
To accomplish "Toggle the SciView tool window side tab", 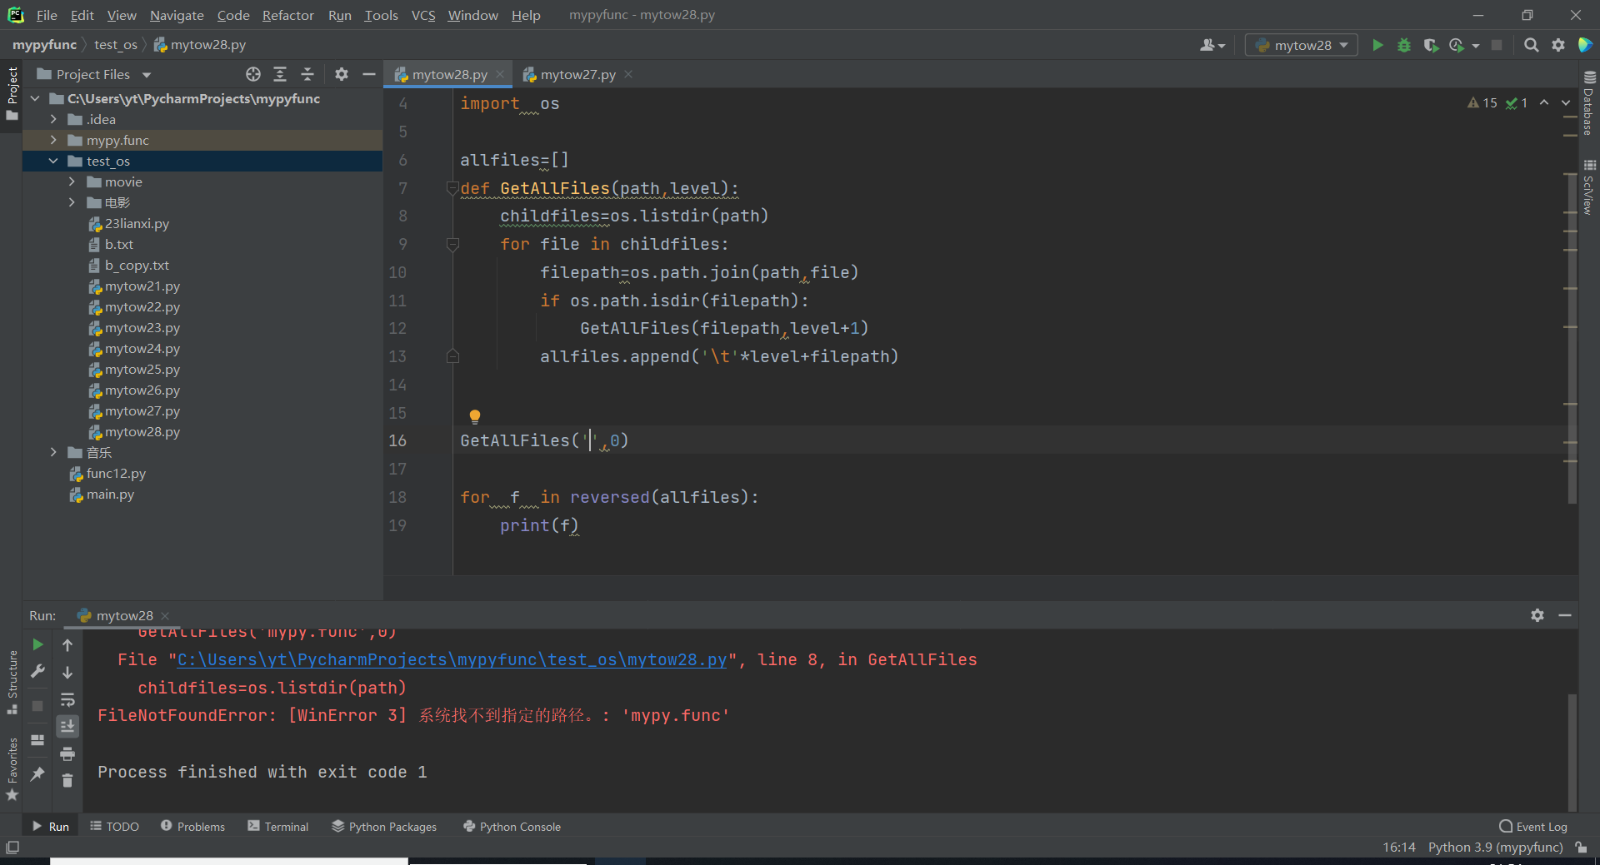I will 1589,186.
